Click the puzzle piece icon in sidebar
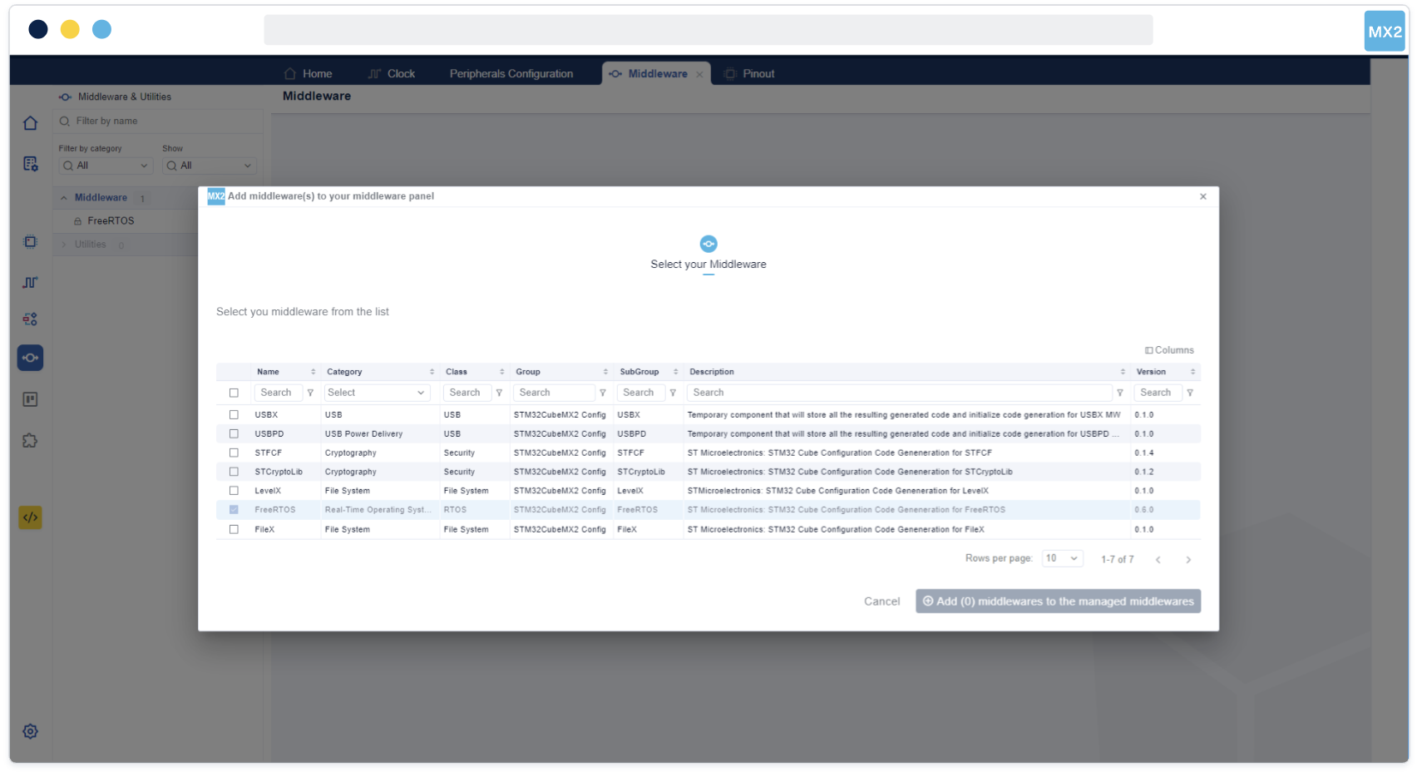Image resolution: width=1417 pixels, height=772 pixels. pyautogui.click(x=31, y=441)
